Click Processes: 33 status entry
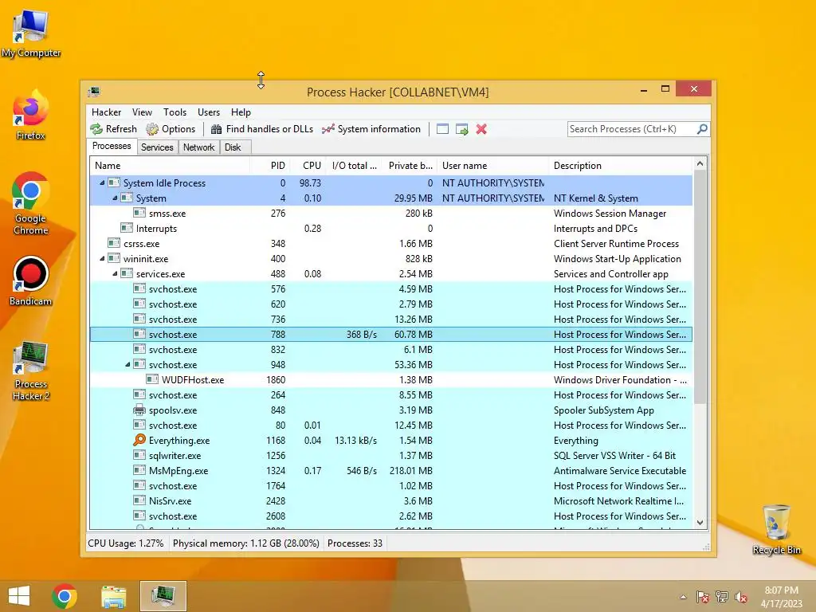The image size is (816, 612). (x=355, y=543)
